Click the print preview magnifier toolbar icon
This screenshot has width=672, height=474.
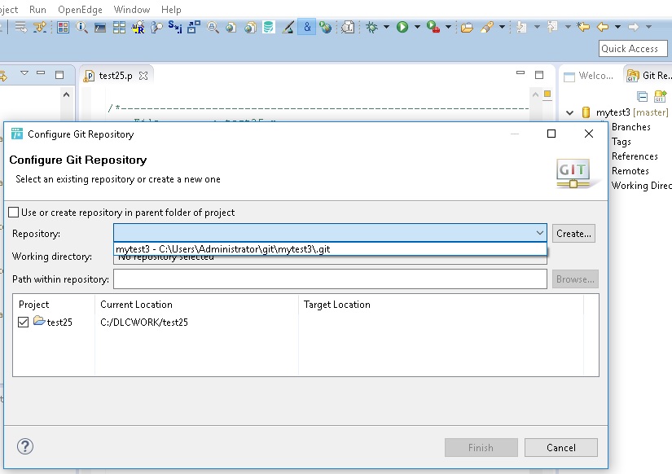(213, 28)
